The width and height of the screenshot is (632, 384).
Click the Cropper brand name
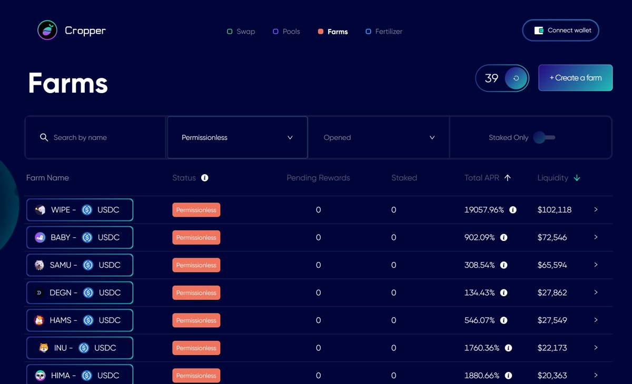(85, 31)
